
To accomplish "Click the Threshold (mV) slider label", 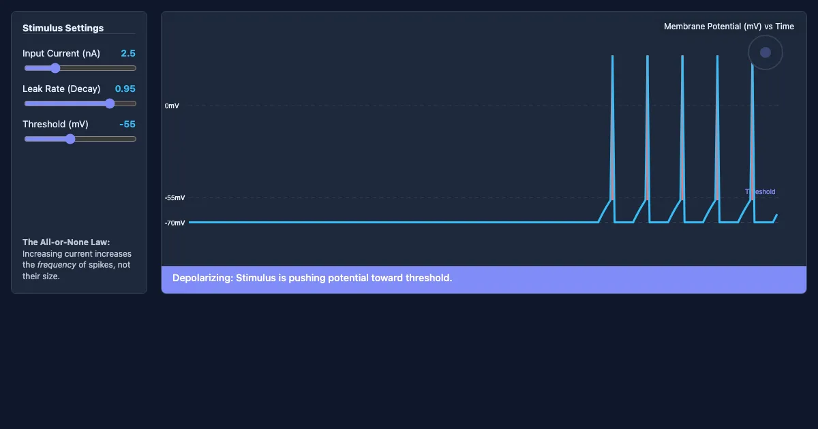I will click(x=55, y=124).
